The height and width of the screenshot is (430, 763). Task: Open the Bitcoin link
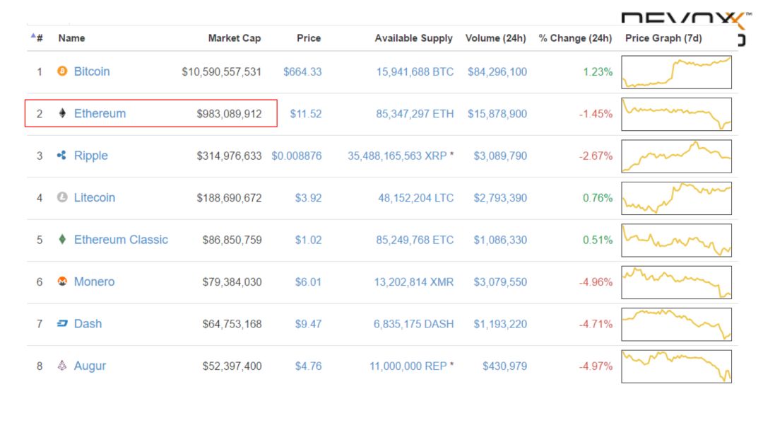coord(92,71)
